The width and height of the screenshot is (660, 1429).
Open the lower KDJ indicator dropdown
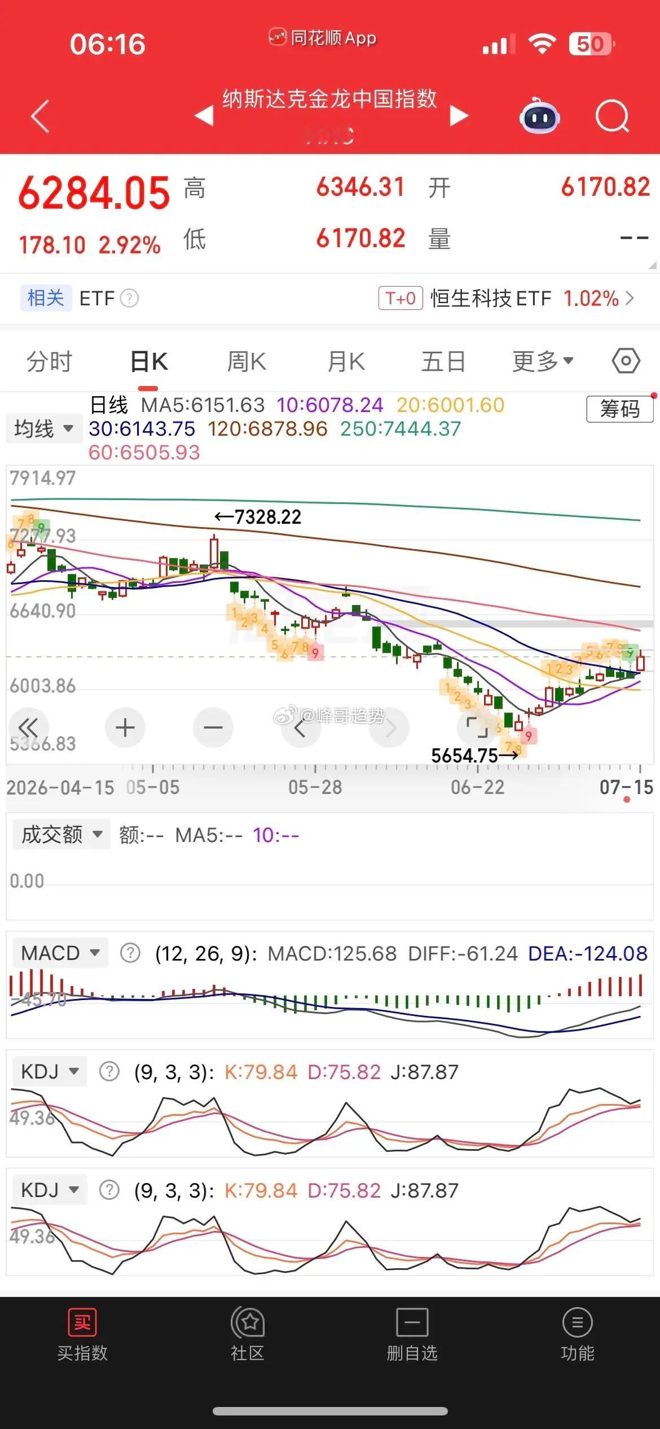pyautogui.click(x=50, y=1190)
